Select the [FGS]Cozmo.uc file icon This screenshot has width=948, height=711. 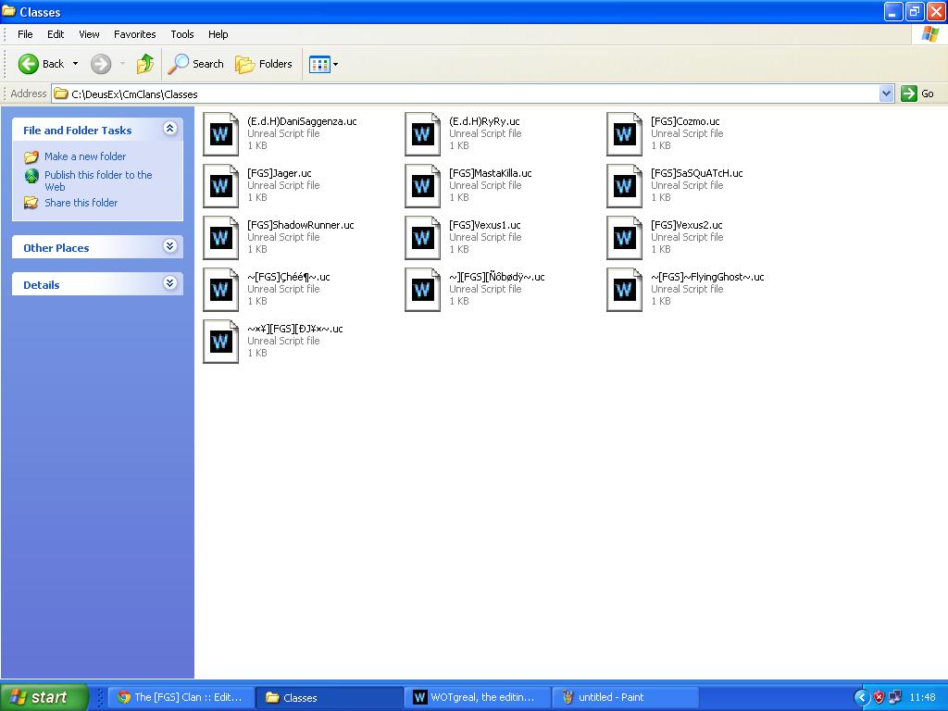624,134
